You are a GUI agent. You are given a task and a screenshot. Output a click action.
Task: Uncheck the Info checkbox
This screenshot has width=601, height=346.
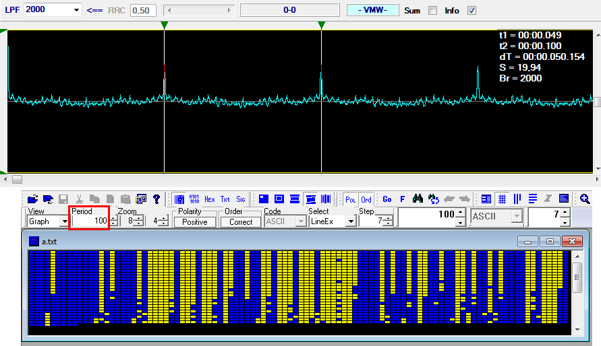472,11
